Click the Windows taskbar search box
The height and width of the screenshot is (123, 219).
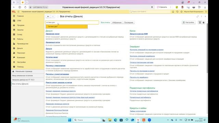point(87,120)
